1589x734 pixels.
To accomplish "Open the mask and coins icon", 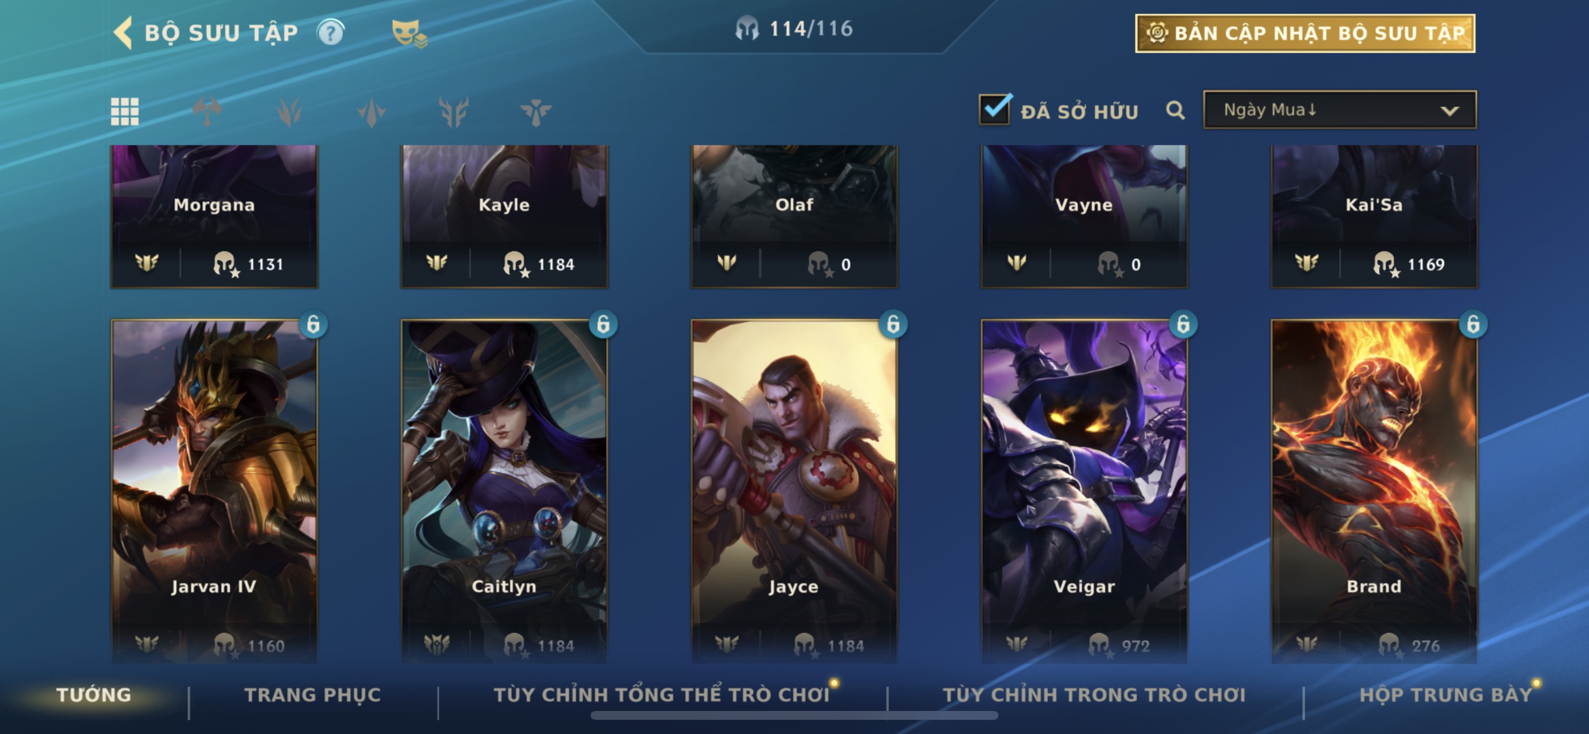I will (410, 33).
